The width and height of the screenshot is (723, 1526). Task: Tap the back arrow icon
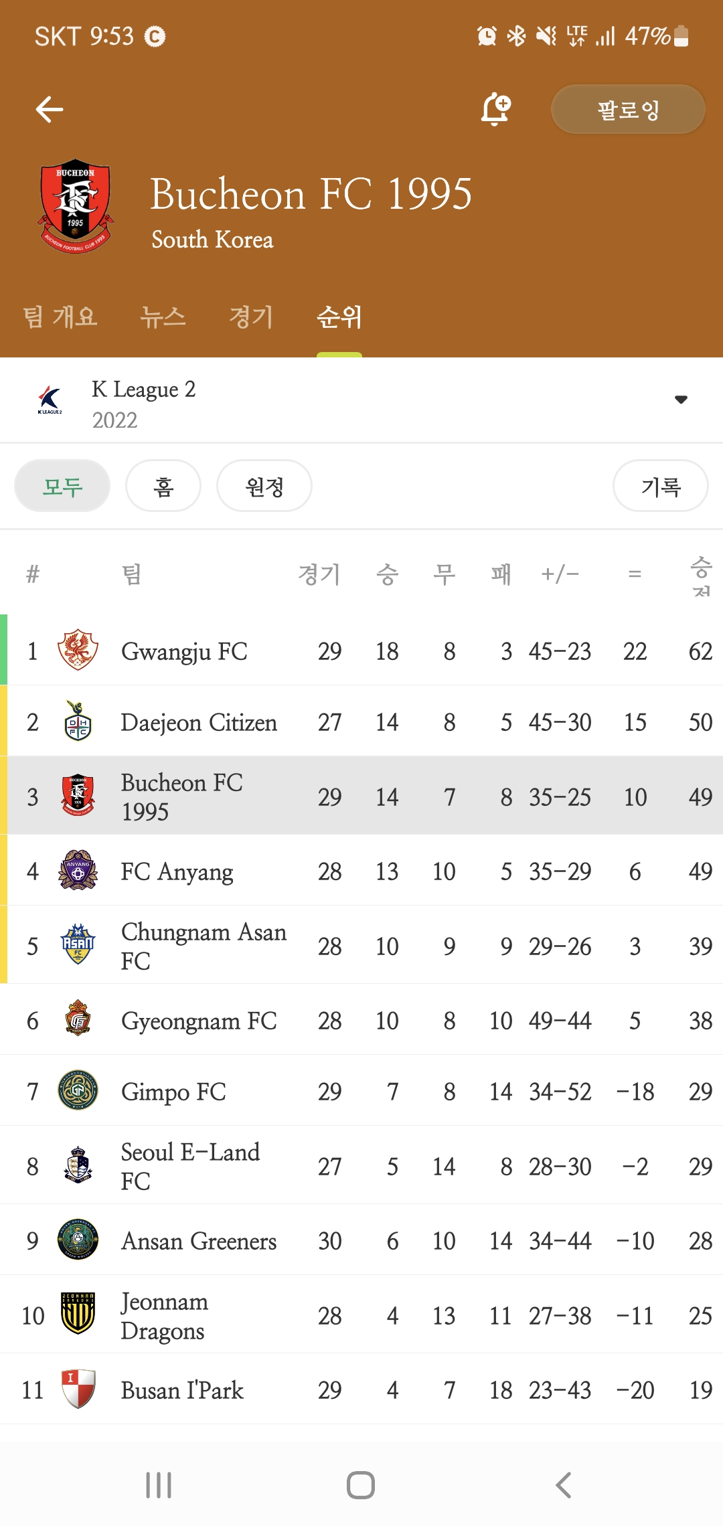pos(50,110)
